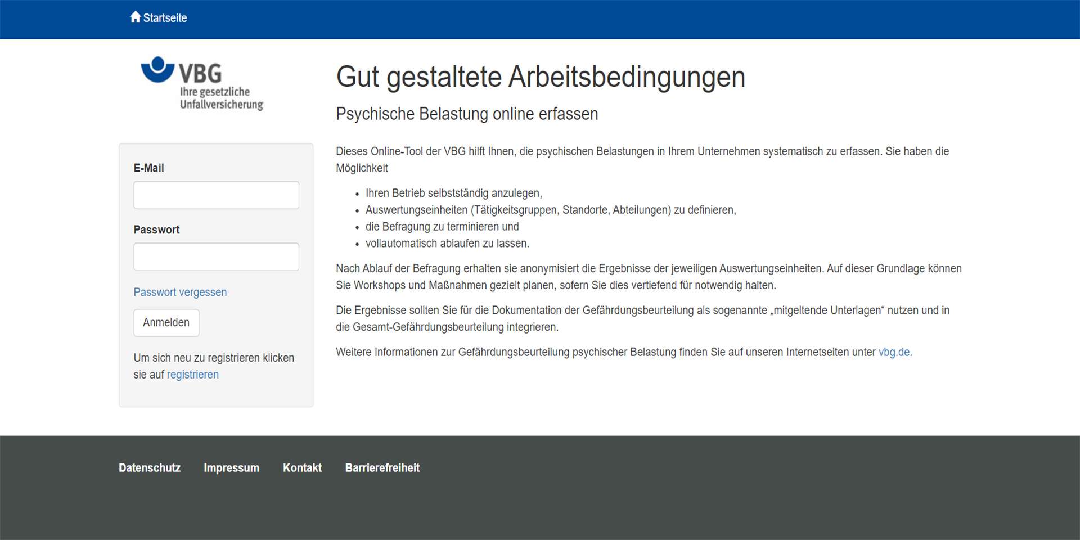Open the Datenschutz page
1080x540 pixels.
point(149,467)
